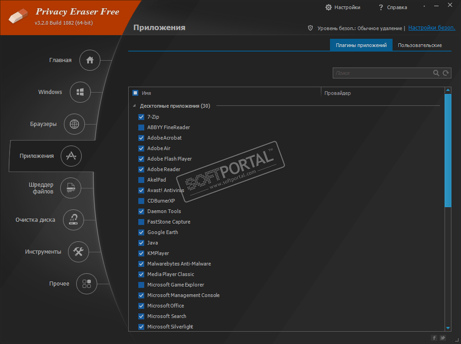Select the Microsoft Search row text
Image resolution: width=461 pixels, height=344 pixels.
(167, 316)
